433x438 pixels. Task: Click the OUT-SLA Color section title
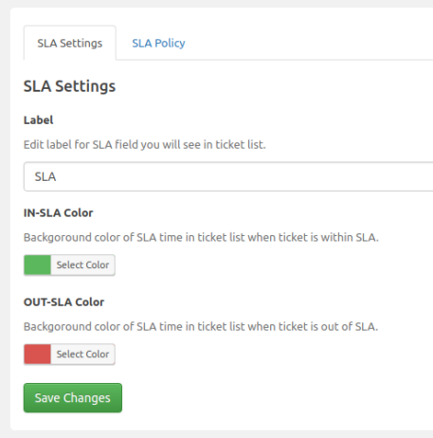(63, 302)
